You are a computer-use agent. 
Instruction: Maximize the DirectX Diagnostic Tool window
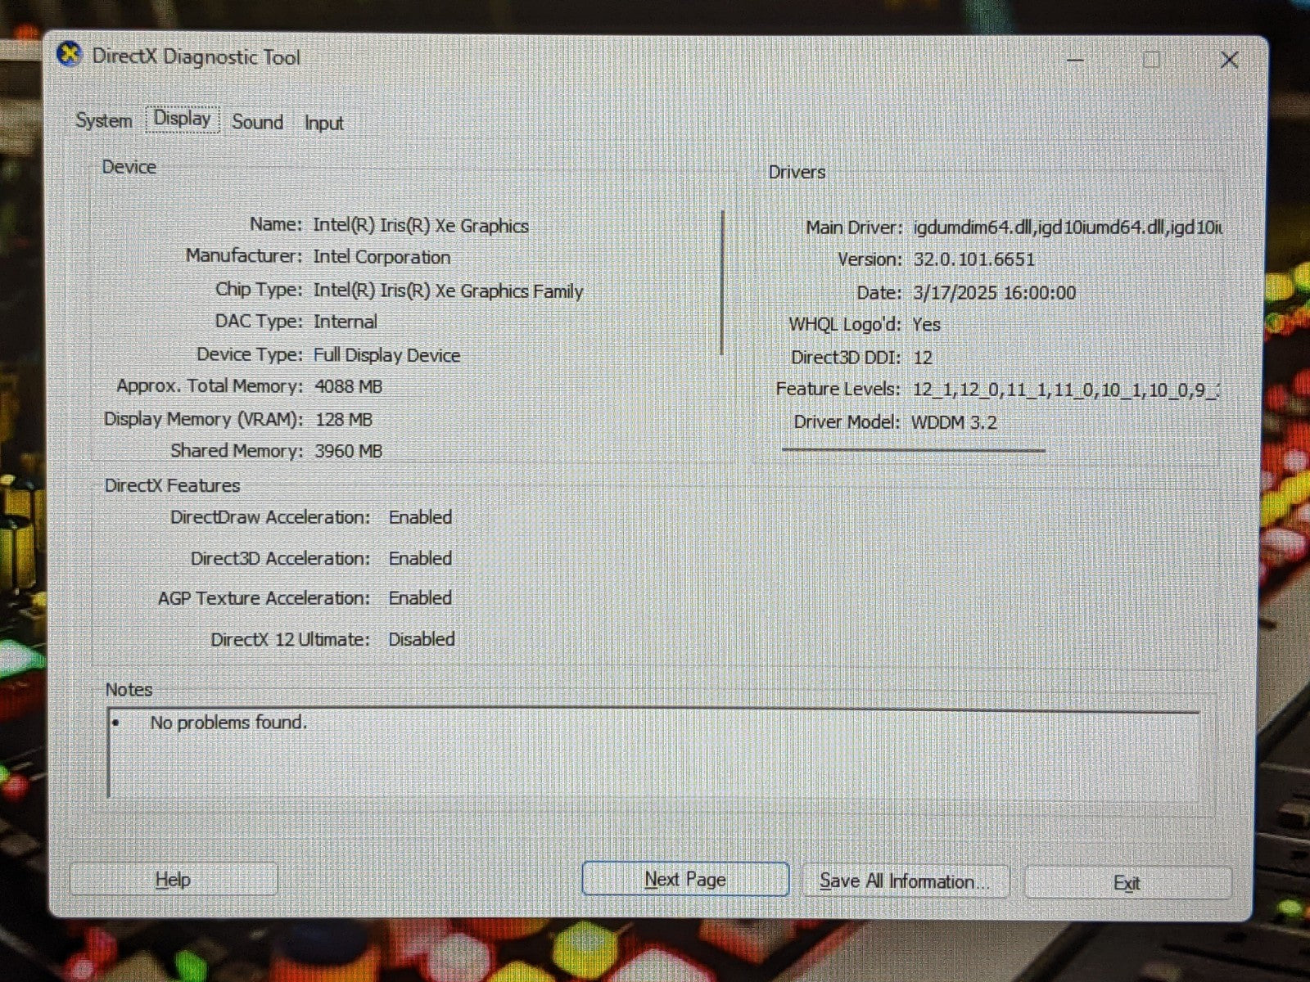[x=1151, y=60]
